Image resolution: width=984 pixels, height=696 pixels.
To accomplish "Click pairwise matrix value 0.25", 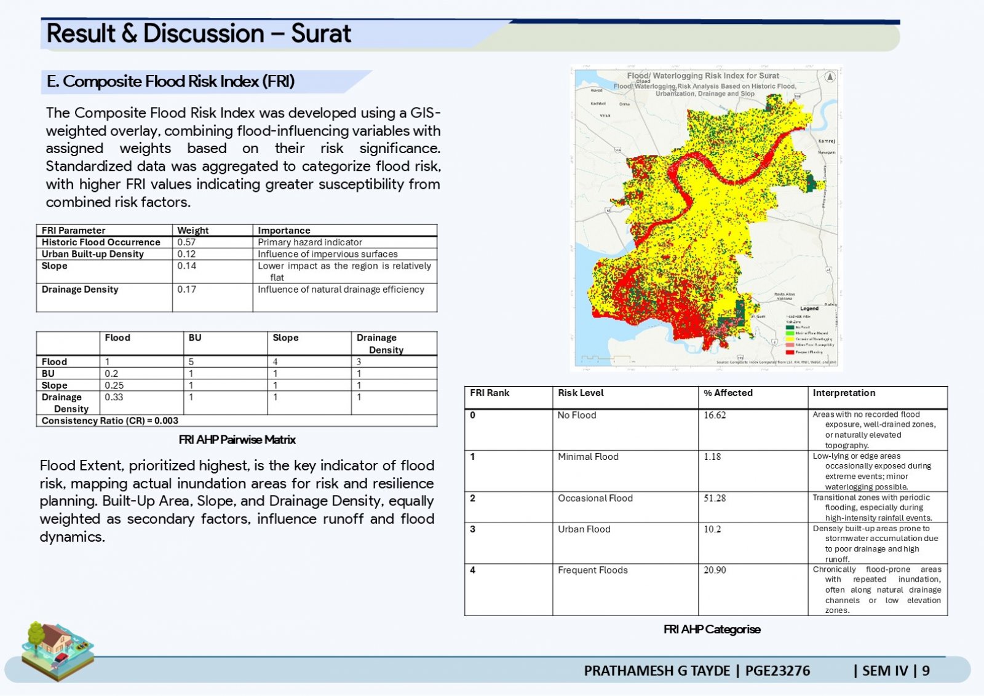I will pyautogui.click(x=114, y=385).
